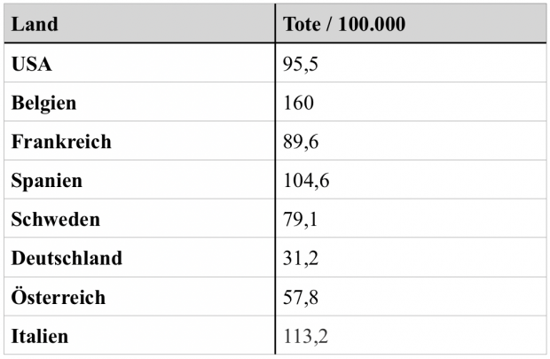550x359 pixels.
Task: Click the Frankreich country cell
Action: [61, 142]
